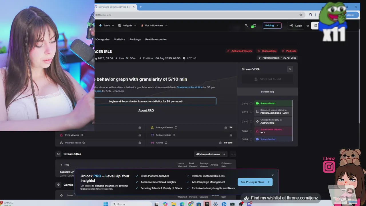
Task: Sort by the Title column header
Action: (65, 165)
